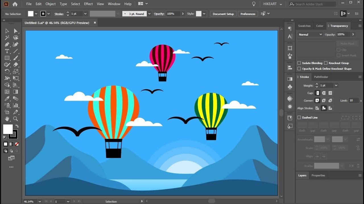Switch to the Pathfinder tab

click(321, 77)
